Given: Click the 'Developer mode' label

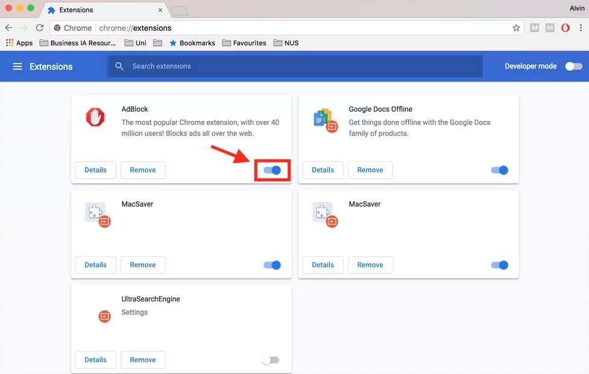Looking at the screenshot, I should pyautogui.click(x=530, y=66).
